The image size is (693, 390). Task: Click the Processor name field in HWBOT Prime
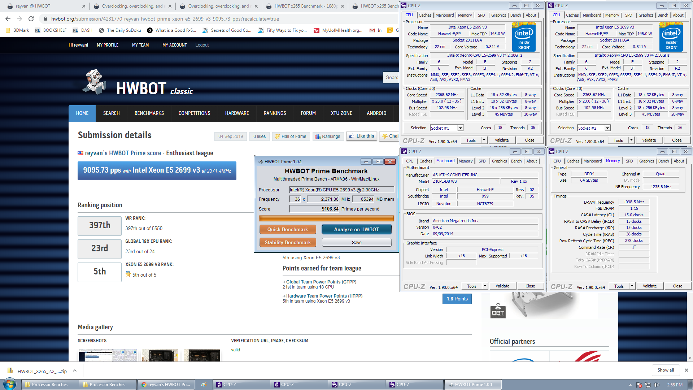[341, 190]
